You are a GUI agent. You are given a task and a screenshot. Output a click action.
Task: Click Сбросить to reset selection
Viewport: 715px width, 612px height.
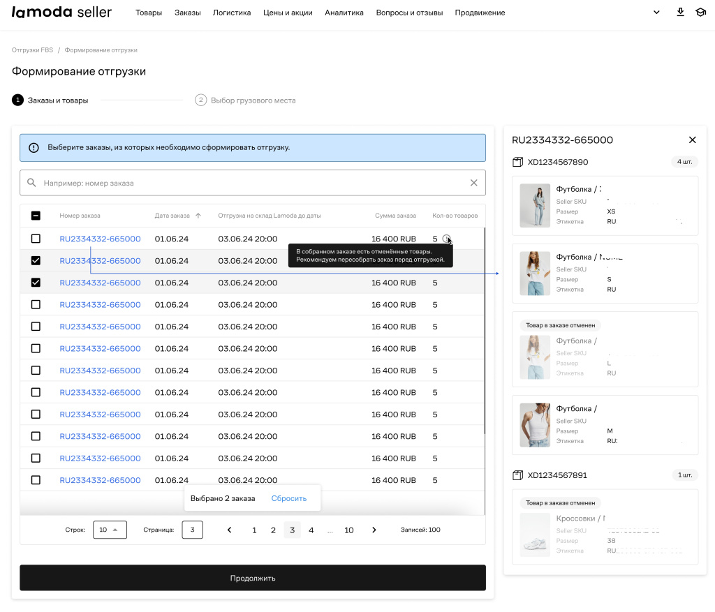point(288,498)
